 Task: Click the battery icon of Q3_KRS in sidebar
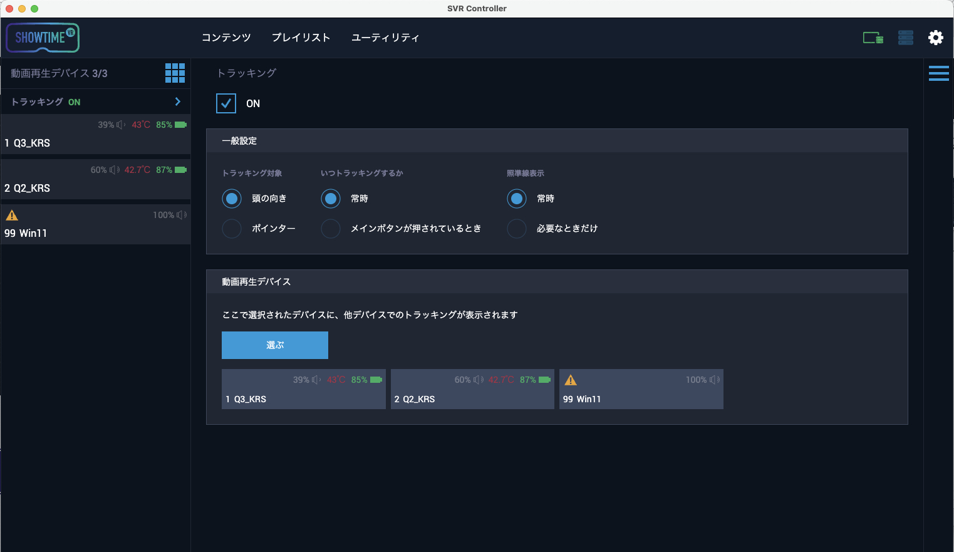181,125
